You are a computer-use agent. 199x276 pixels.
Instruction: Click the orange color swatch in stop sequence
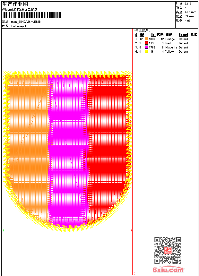[146, 39]
